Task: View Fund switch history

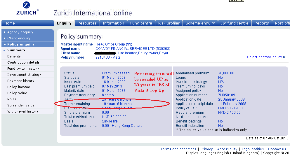Action: point(23,69)
